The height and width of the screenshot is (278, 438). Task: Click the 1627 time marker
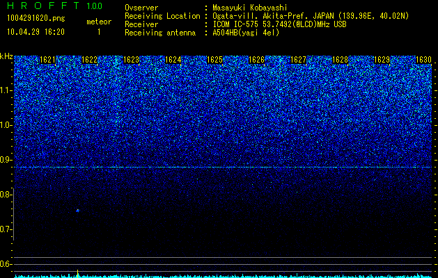298,60
